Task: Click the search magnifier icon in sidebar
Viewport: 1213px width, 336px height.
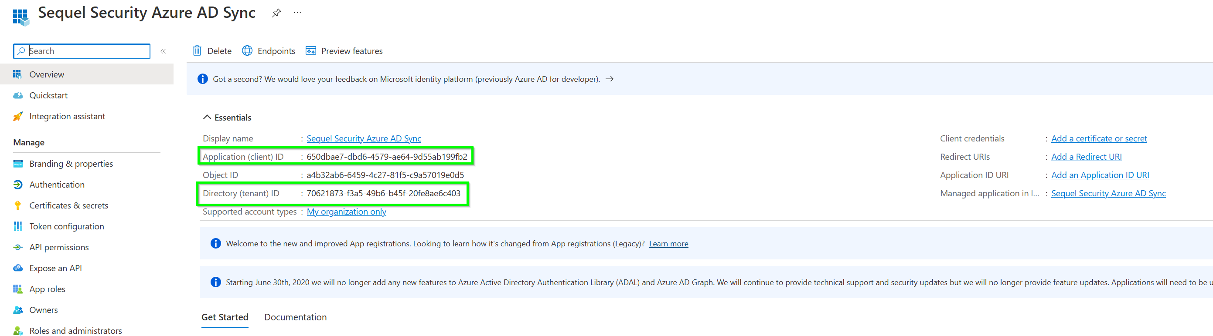Action: [x=21, y=51]
